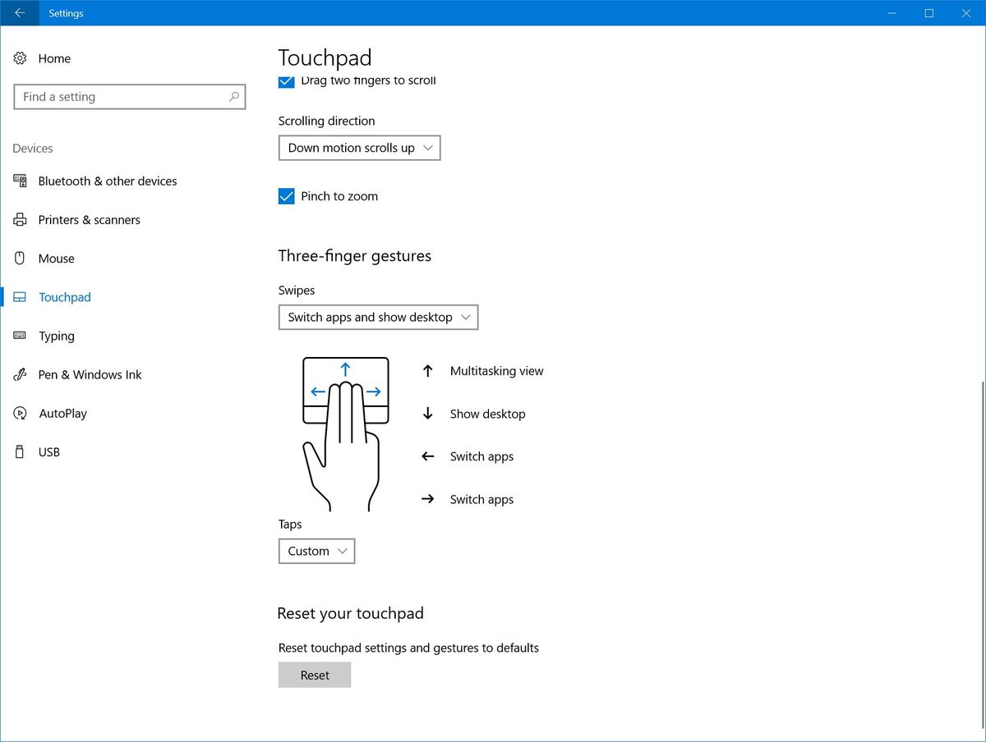Click the Swipes label
Image resolution: width=986 pixels, height=742 pixels.
tap(297, 291)
